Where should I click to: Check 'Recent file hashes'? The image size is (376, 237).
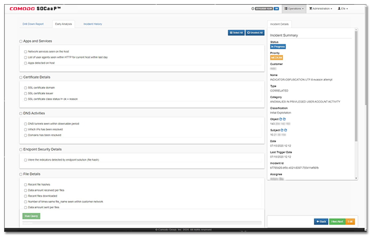(x=25, y=185)
